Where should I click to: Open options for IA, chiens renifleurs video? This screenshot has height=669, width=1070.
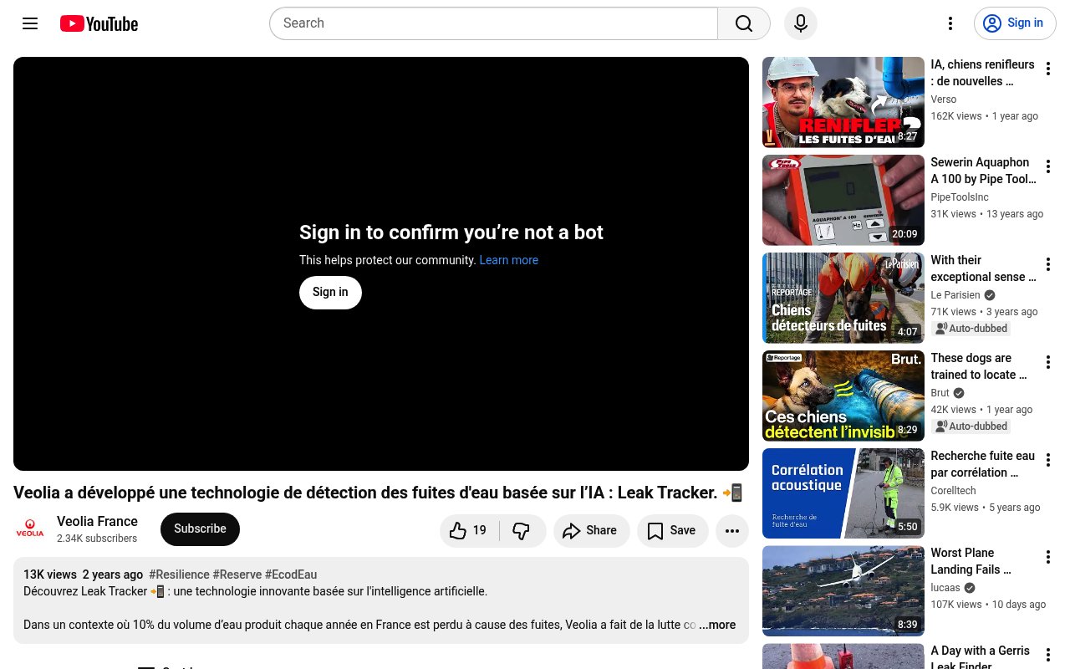[x=1048, y=69]
